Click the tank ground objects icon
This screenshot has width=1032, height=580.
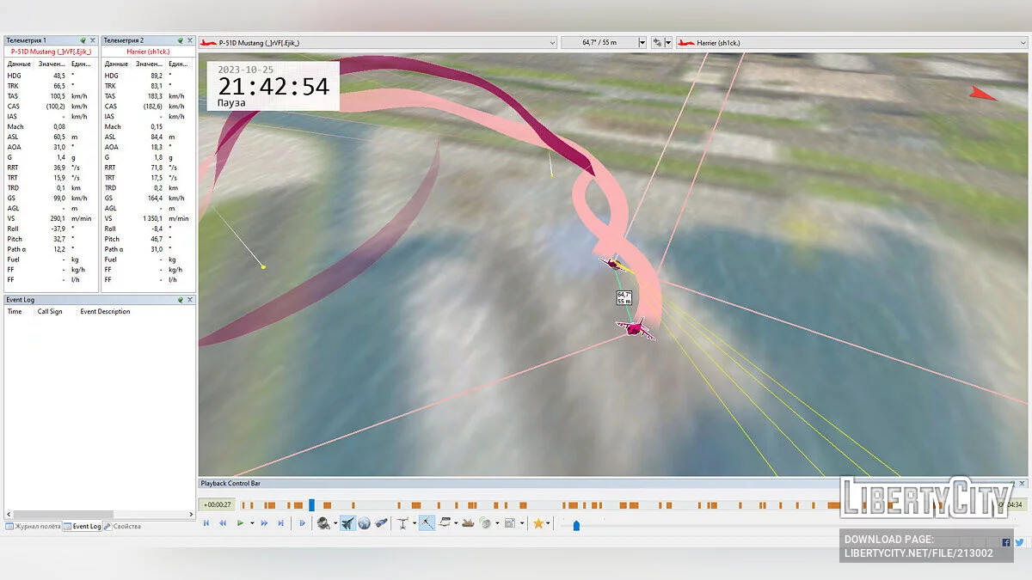pos(468,523)
